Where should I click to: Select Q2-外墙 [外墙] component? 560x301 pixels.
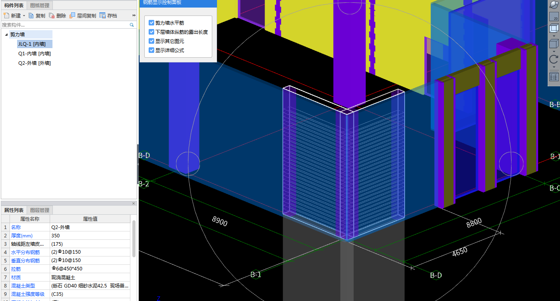tap(35, 63)
